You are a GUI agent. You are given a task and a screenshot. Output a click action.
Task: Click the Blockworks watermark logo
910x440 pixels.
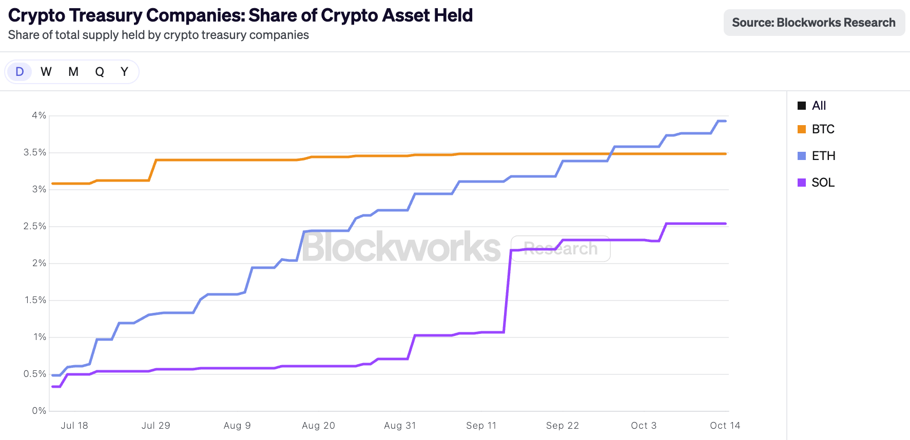pos(401,247)
